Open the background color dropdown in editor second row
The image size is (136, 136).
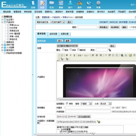tap(68, 59)
